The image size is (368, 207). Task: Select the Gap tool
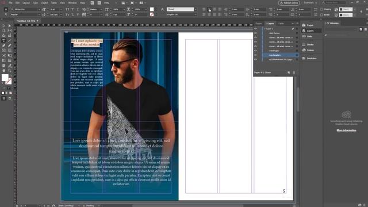tap(9, 30)
